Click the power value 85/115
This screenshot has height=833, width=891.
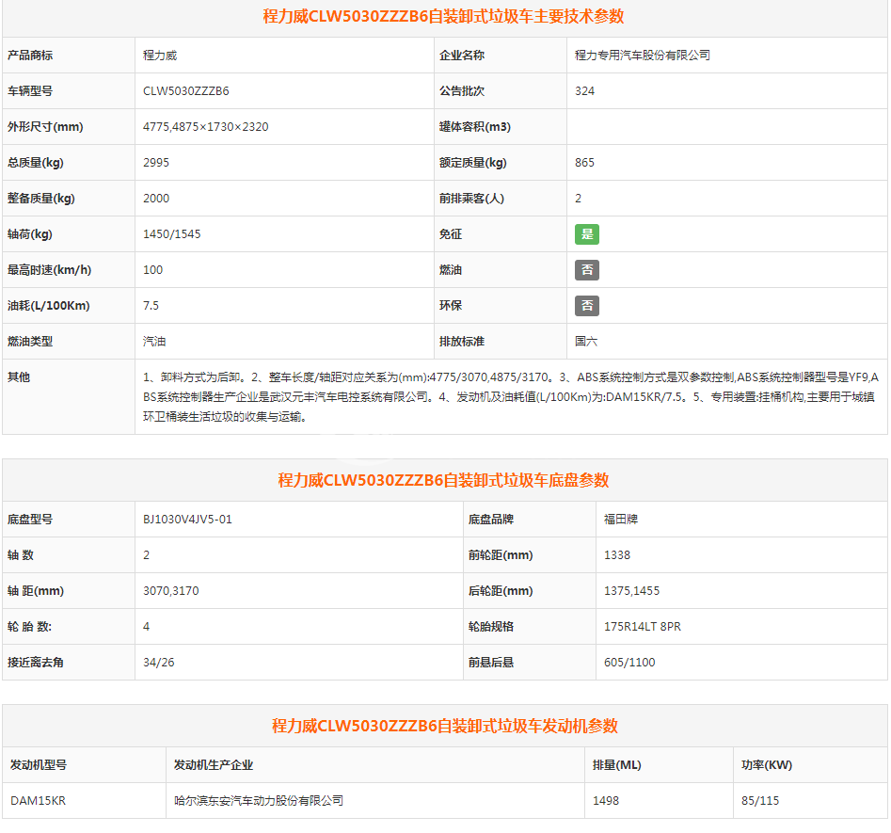click(x=759, y=801)
